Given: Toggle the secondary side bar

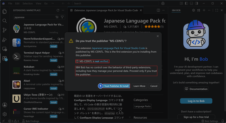Looking at the screenshot, I should coord(196,3).
